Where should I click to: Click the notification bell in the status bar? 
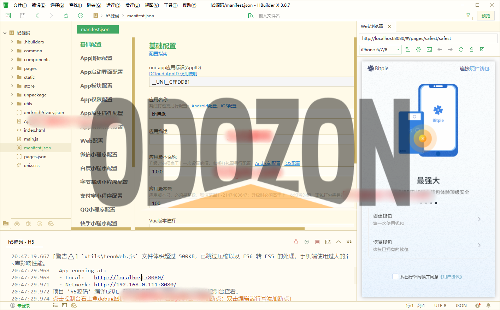pyautogui.click(x=488, y=305)
